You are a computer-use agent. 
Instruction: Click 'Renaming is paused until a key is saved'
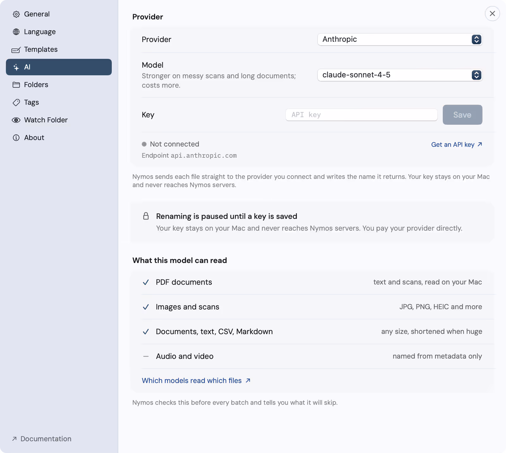click(227, 216)
